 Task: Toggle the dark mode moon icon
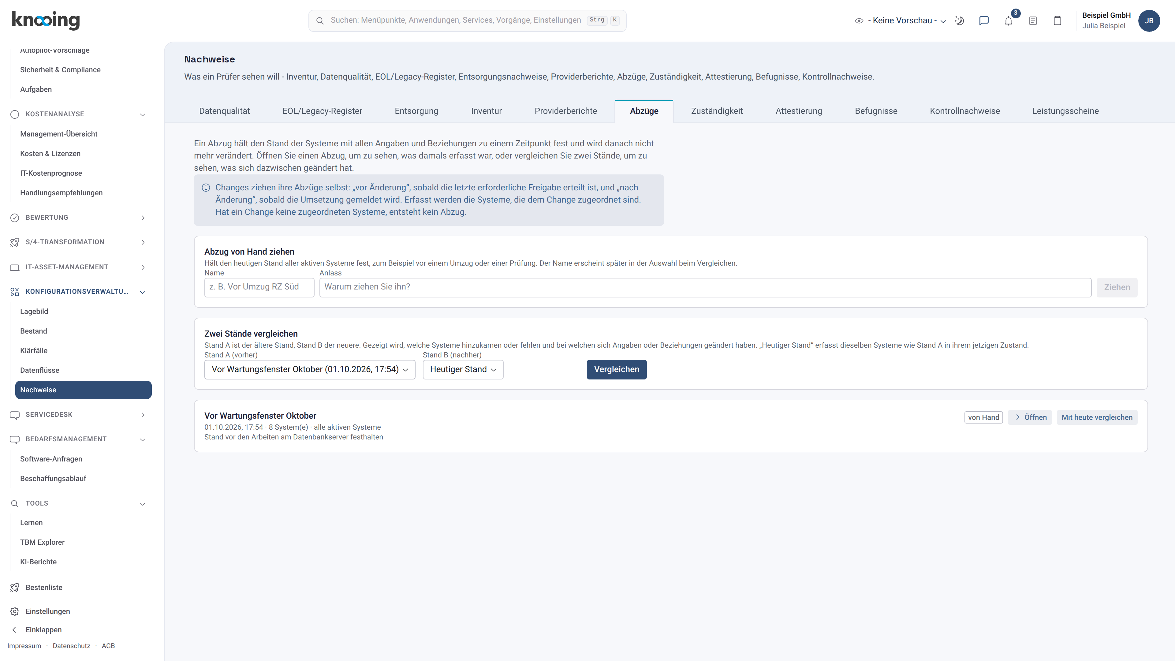pyautogui.click(x=959, y=21)
